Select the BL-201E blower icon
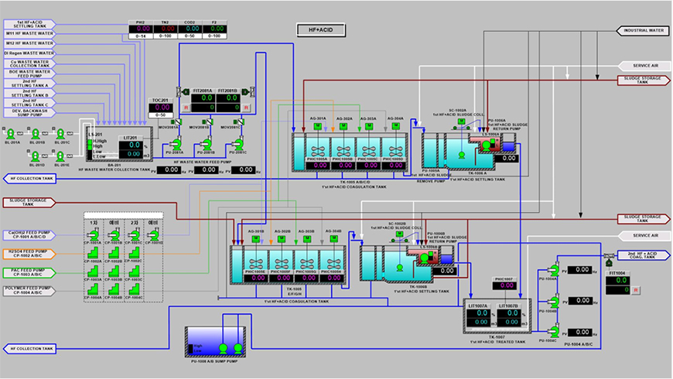 point(62,157)
